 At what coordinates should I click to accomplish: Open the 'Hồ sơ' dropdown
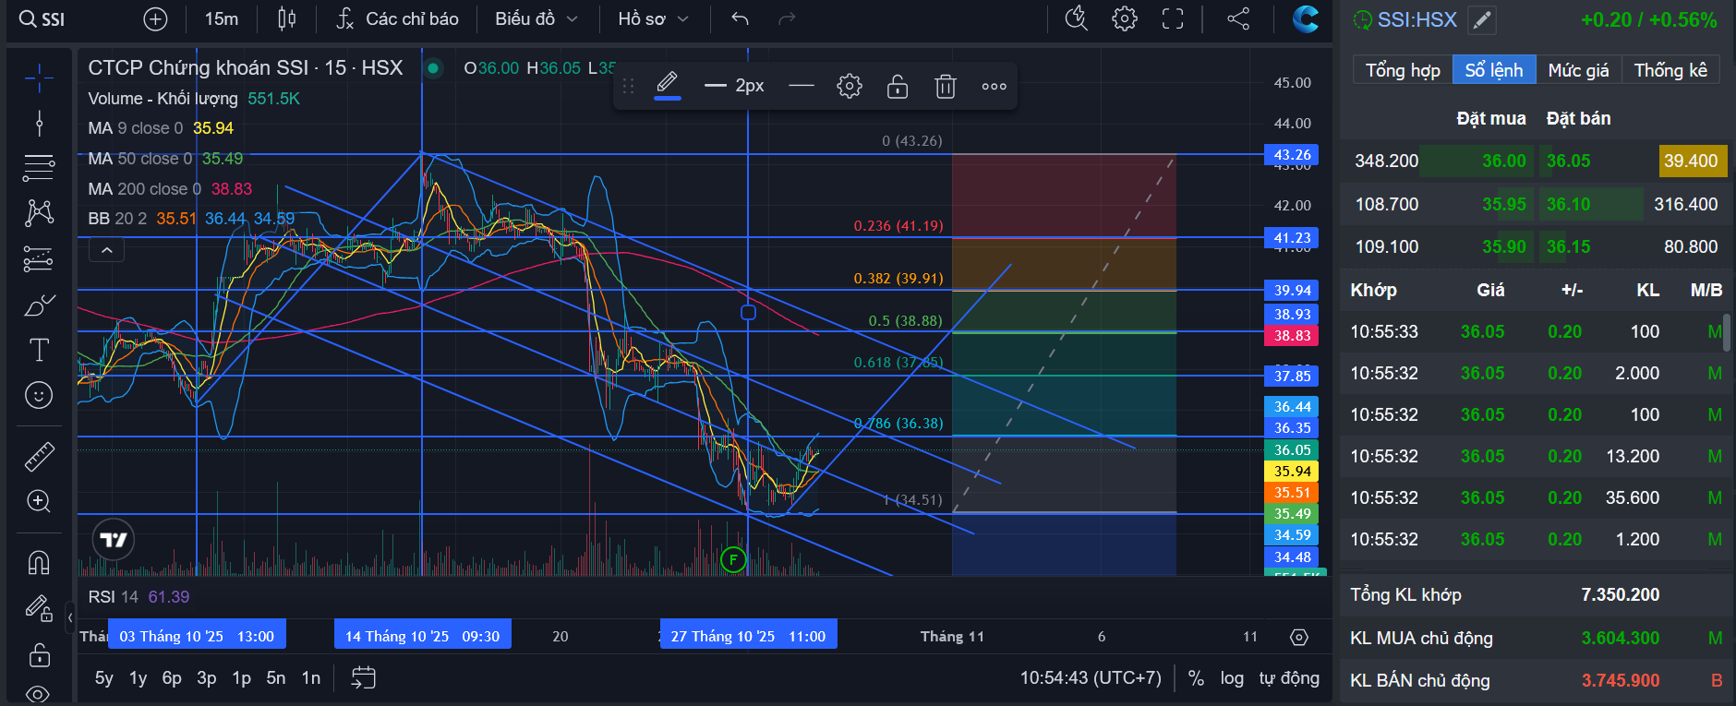(653, 19)
